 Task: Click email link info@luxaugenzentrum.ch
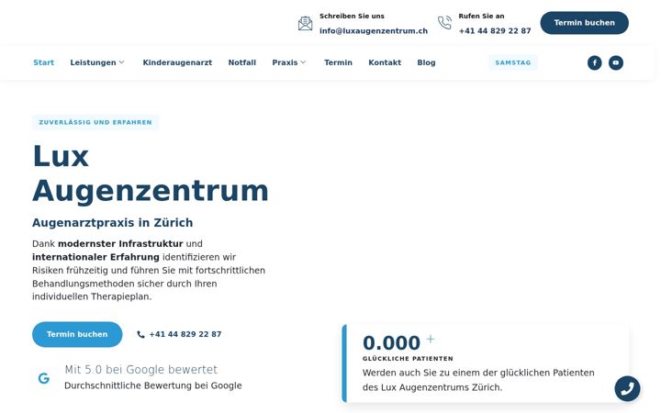click(374, 31)
